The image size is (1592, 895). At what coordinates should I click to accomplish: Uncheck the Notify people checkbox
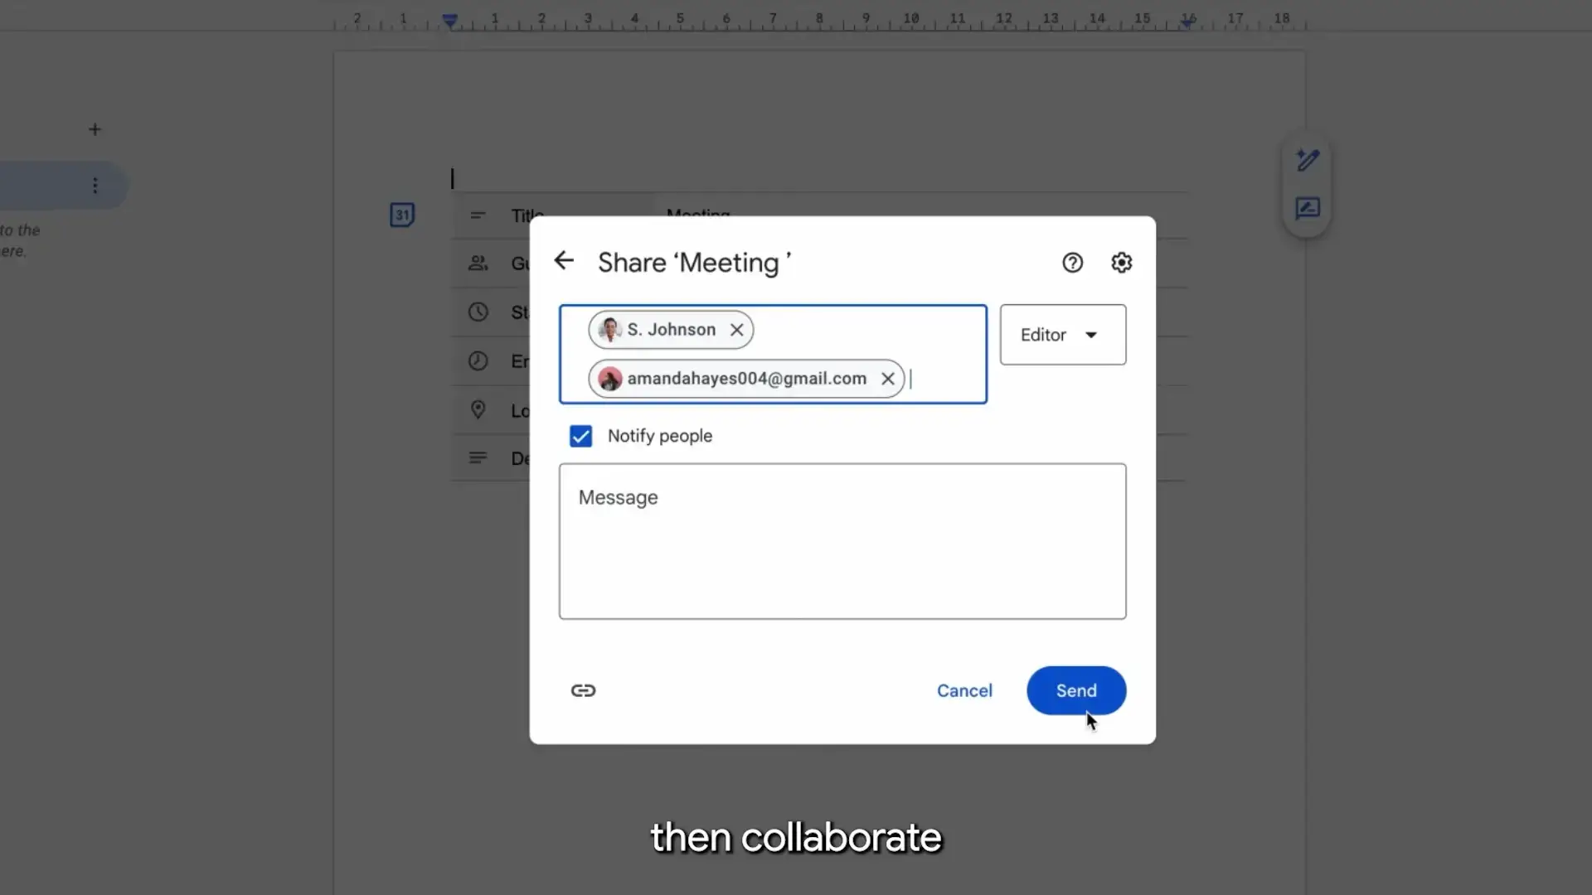pyautogui.click(x=580, y=436)
